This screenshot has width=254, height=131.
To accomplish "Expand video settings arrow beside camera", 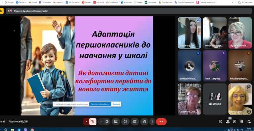I will [101, 122].
